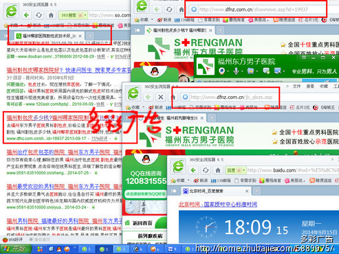Screen dimensions: 339x254
Task: Click 返回首页 on the hospital page
Action: point(139,222)
